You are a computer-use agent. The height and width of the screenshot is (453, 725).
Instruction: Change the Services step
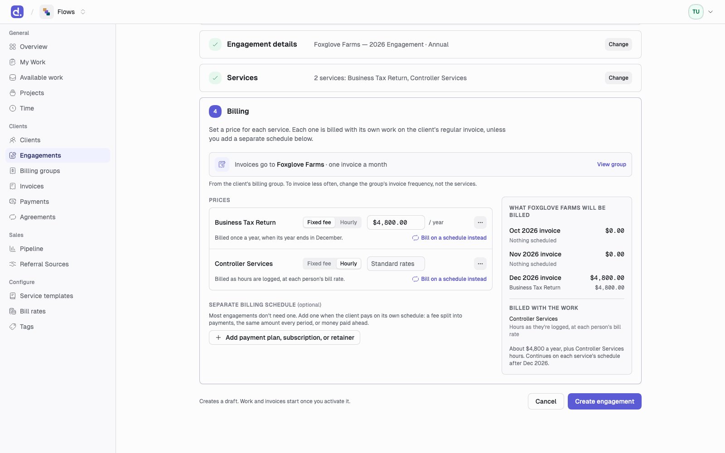coord(618,78)
